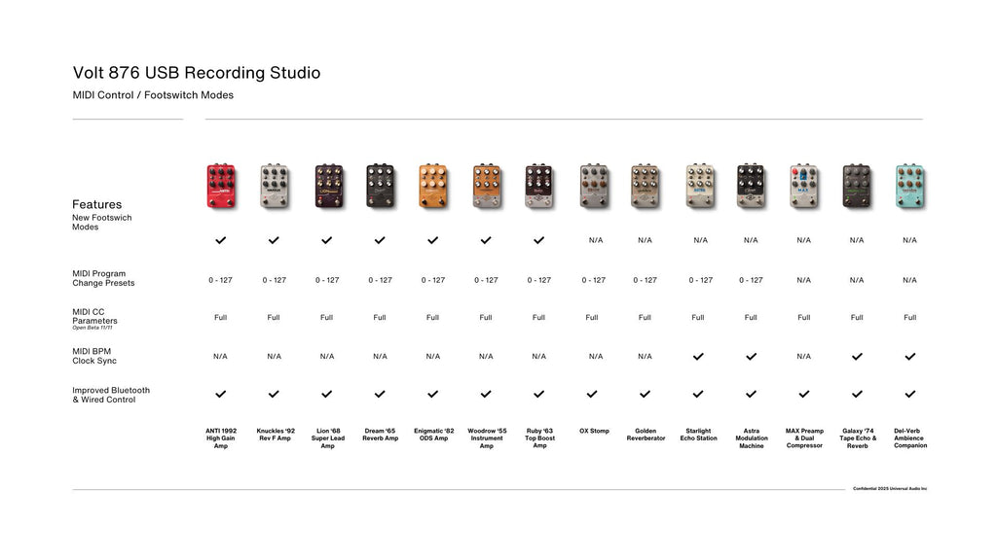Click the Volt 876 USB Recording Studio title

pyautogui.click(x=196, y=73)
